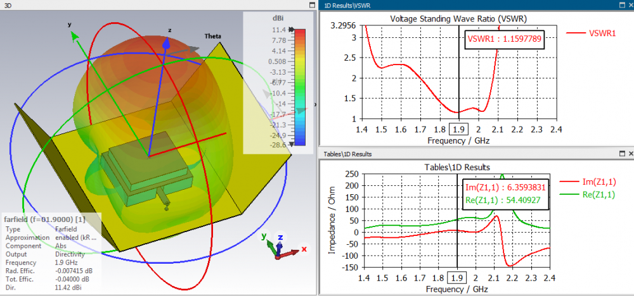This screenshot has height=296, width=634.
Task: Click the blue z axis icon of the orientation triad
Action: (280, 237)
